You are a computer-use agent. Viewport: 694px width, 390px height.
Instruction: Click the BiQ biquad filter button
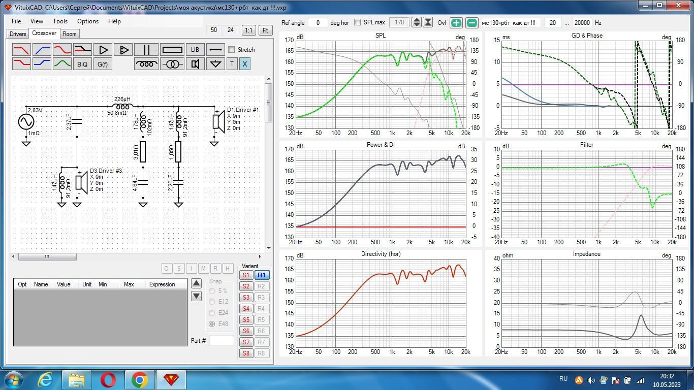(x=82, y=64)
